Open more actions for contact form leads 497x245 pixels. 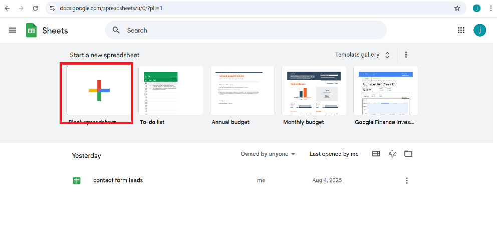407,181
